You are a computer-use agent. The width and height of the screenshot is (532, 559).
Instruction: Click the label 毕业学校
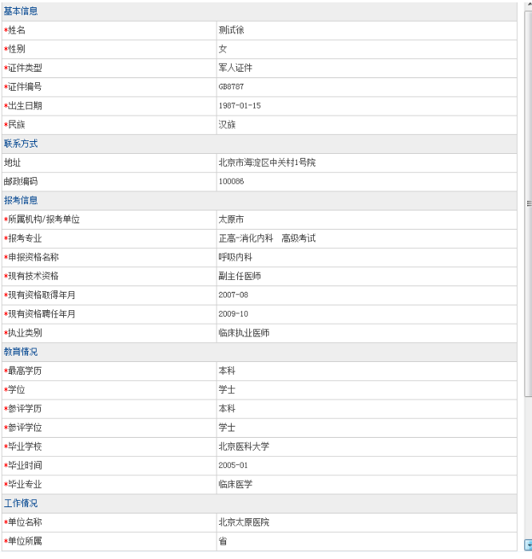click(25, 447)
